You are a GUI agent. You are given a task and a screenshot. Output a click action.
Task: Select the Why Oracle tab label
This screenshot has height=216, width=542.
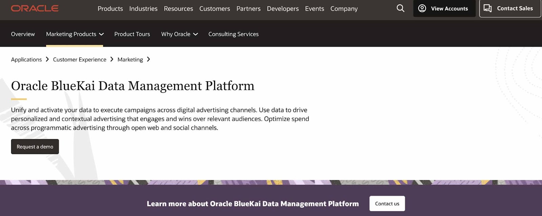click(x=176, y=34)
